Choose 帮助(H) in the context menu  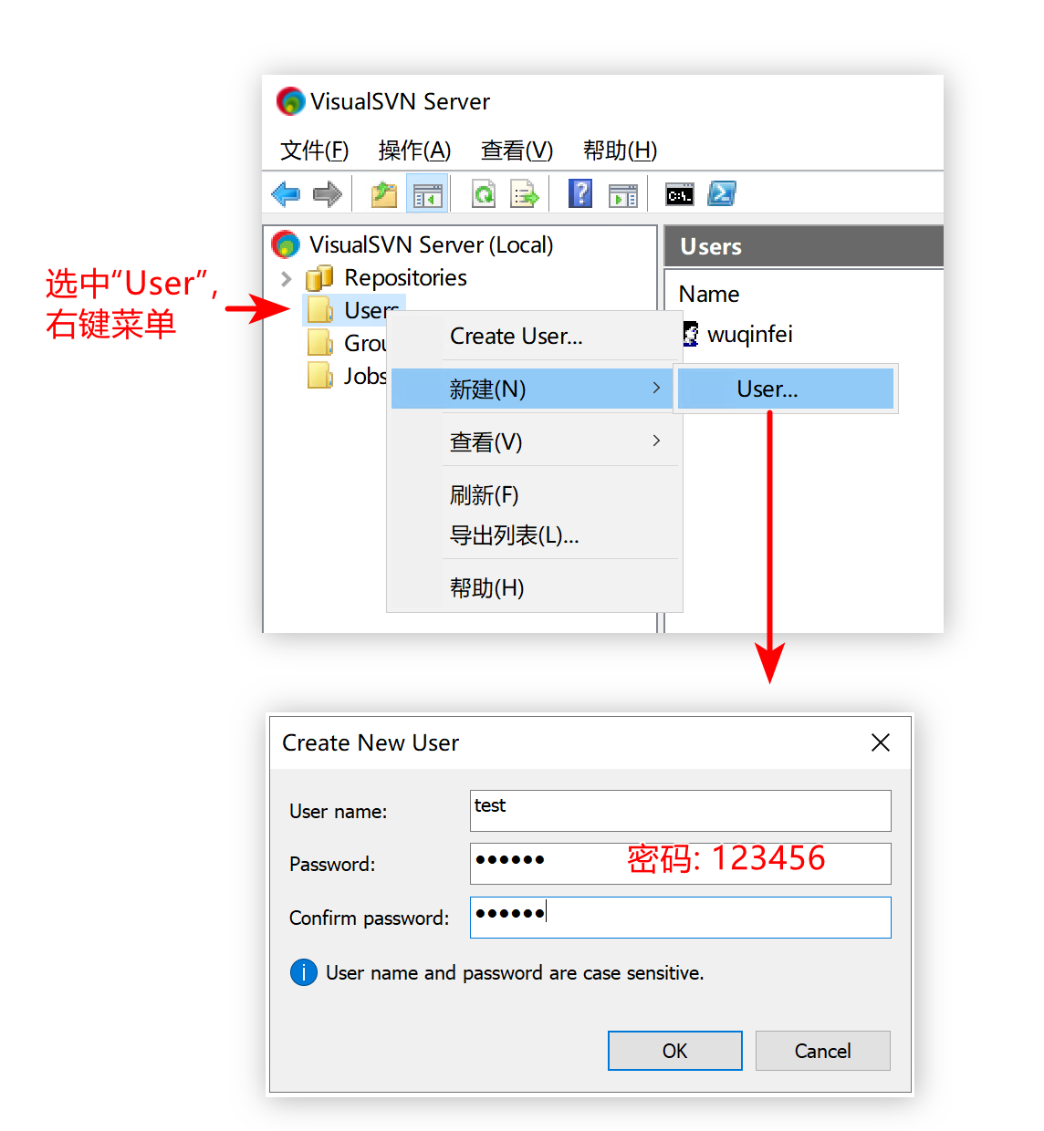pyautogui.click(x=534, y=587)
